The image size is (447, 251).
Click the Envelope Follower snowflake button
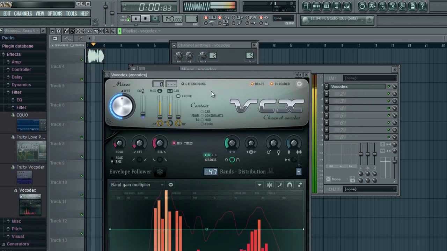coord(160,172)
